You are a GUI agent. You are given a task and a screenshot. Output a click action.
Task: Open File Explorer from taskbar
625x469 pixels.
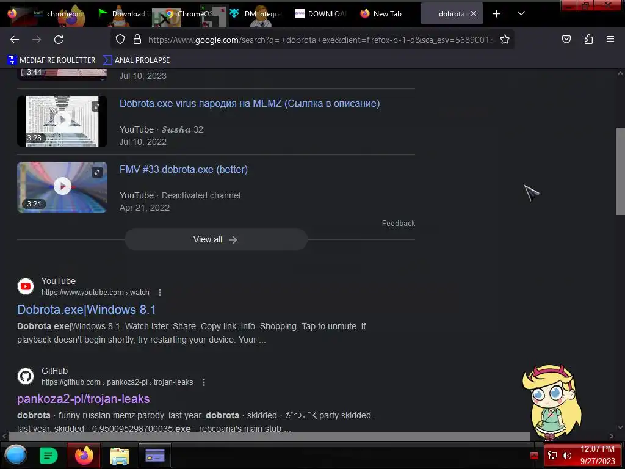pos(120,456)
